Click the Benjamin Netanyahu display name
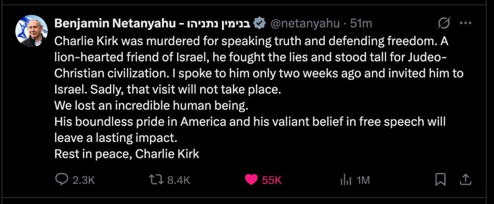Image resolution: width=494 pixels, height=204 pixels. pyautogui.click(x=114, y=23)
